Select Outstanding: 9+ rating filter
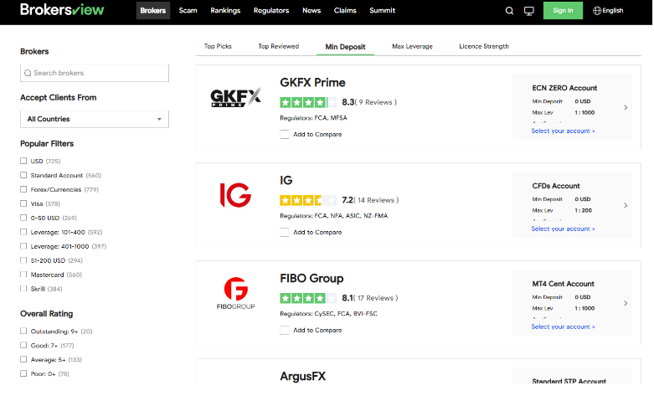This screenshot has height=401, width=654. click(23, 331)
